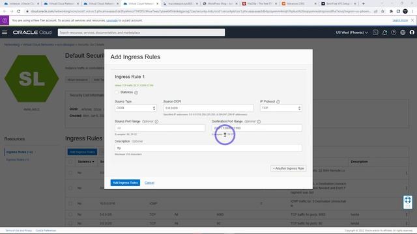This screenshot has width=417, height=234.
Task: Click the Cancel link in the dialog
Action: coord(149,183)
